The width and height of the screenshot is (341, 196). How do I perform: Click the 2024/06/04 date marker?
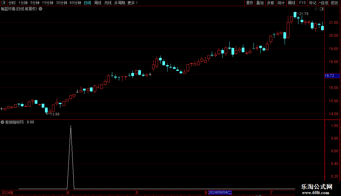point(220,192)
